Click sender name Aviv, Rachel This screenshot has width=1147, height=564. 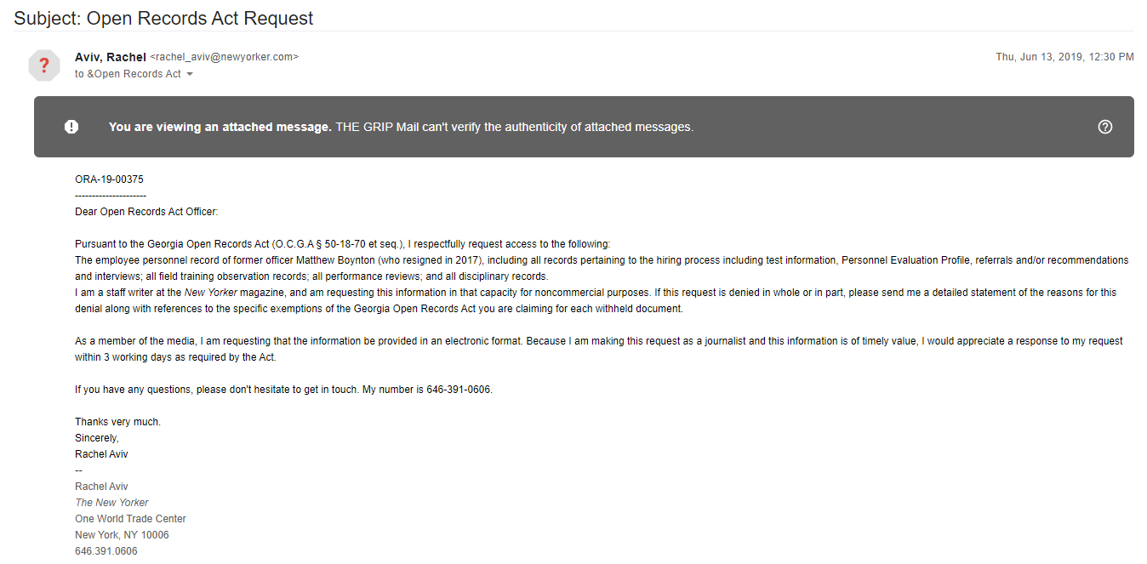111,57
